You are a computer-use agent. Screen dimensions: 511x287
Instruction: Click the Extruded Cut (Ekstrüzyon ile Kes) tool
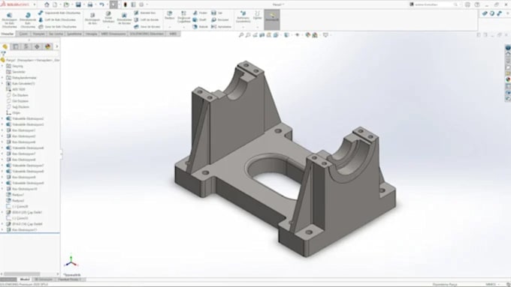(x=92, y=19)
